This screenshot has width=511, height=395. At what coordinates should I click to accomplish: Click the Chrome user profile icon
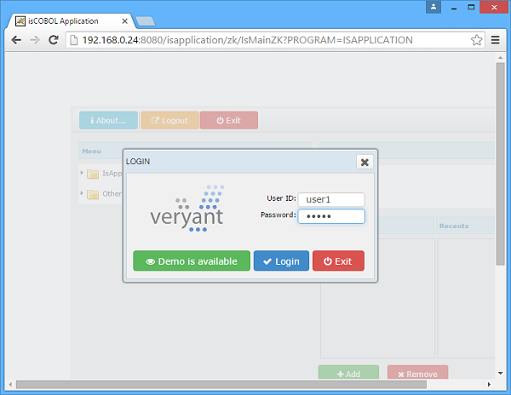(434, 7)
